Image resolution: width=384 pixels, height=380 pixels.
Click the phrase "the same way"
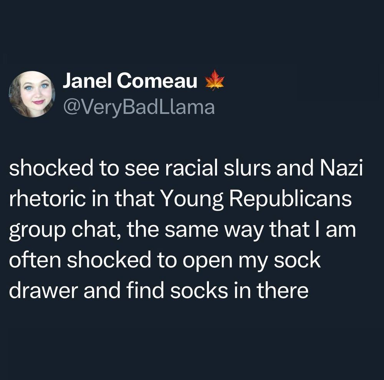pyautogui.click(x=195, y=230)
